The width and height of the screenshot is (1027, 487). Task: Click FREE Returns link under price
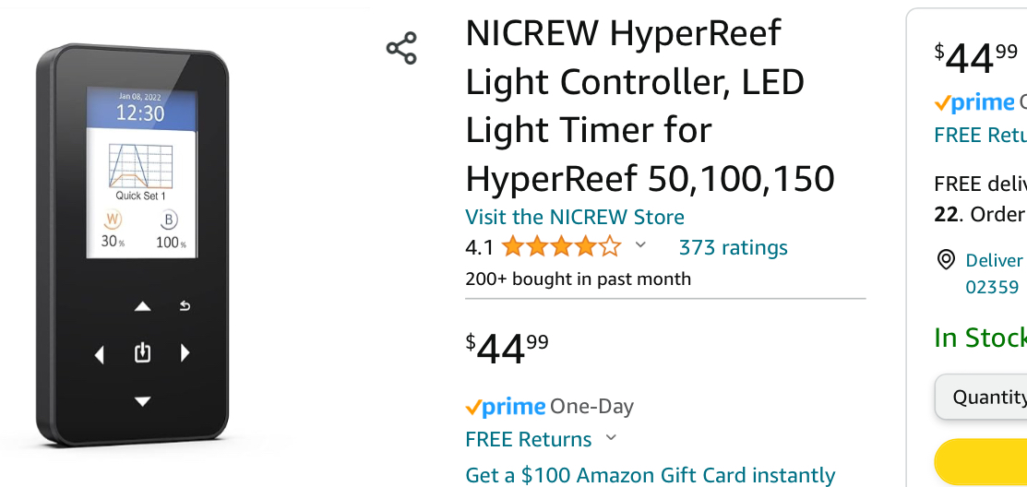click(x=529, y=439)
